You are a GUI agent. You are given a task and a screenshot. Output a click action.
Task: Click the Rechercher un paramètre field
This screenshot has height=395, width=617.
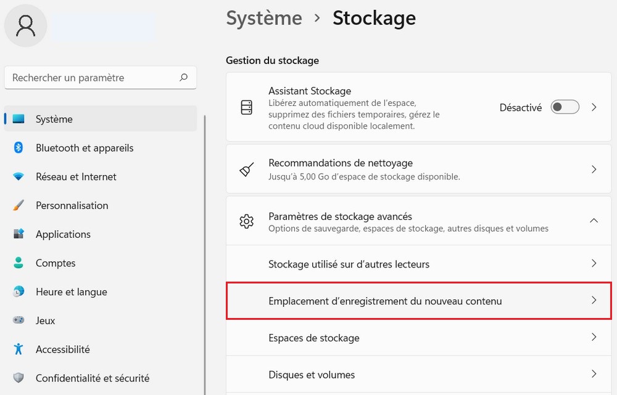(93, 78)
